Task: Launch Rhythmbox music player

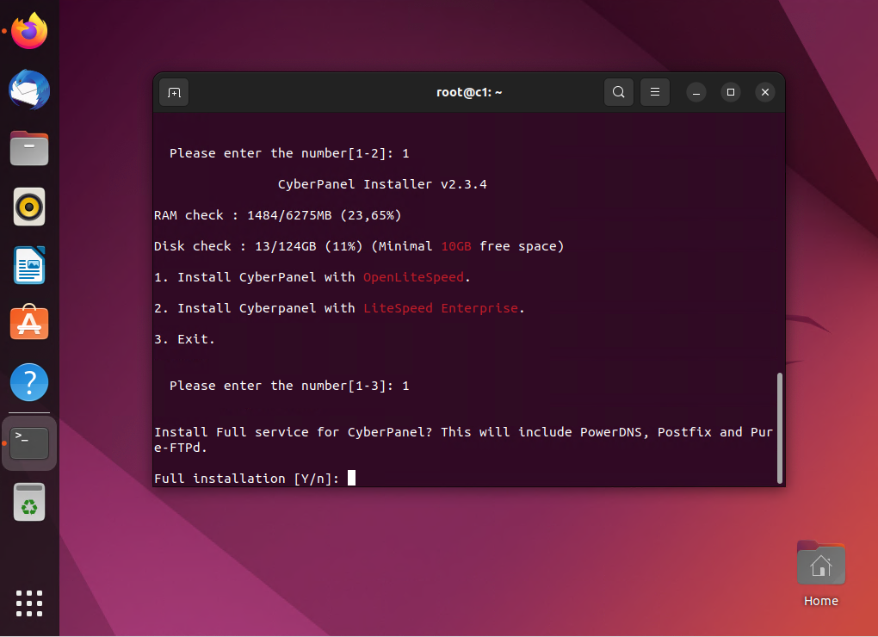Action: [29, 207]
